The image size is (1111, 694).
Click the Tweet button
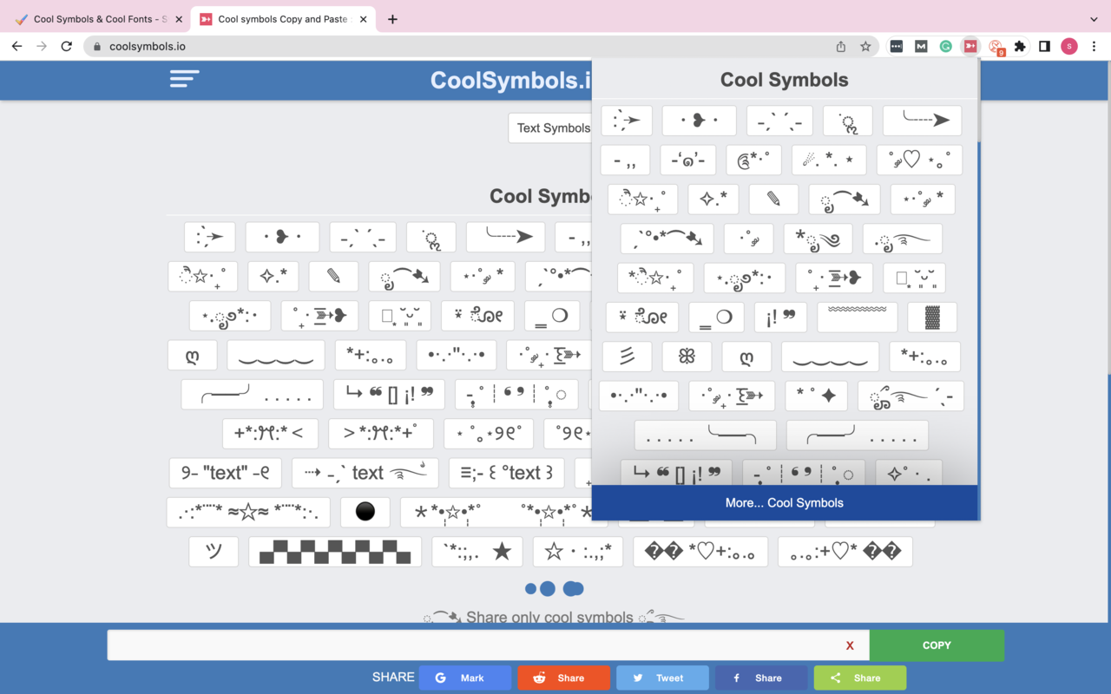[x=663, y=678]
